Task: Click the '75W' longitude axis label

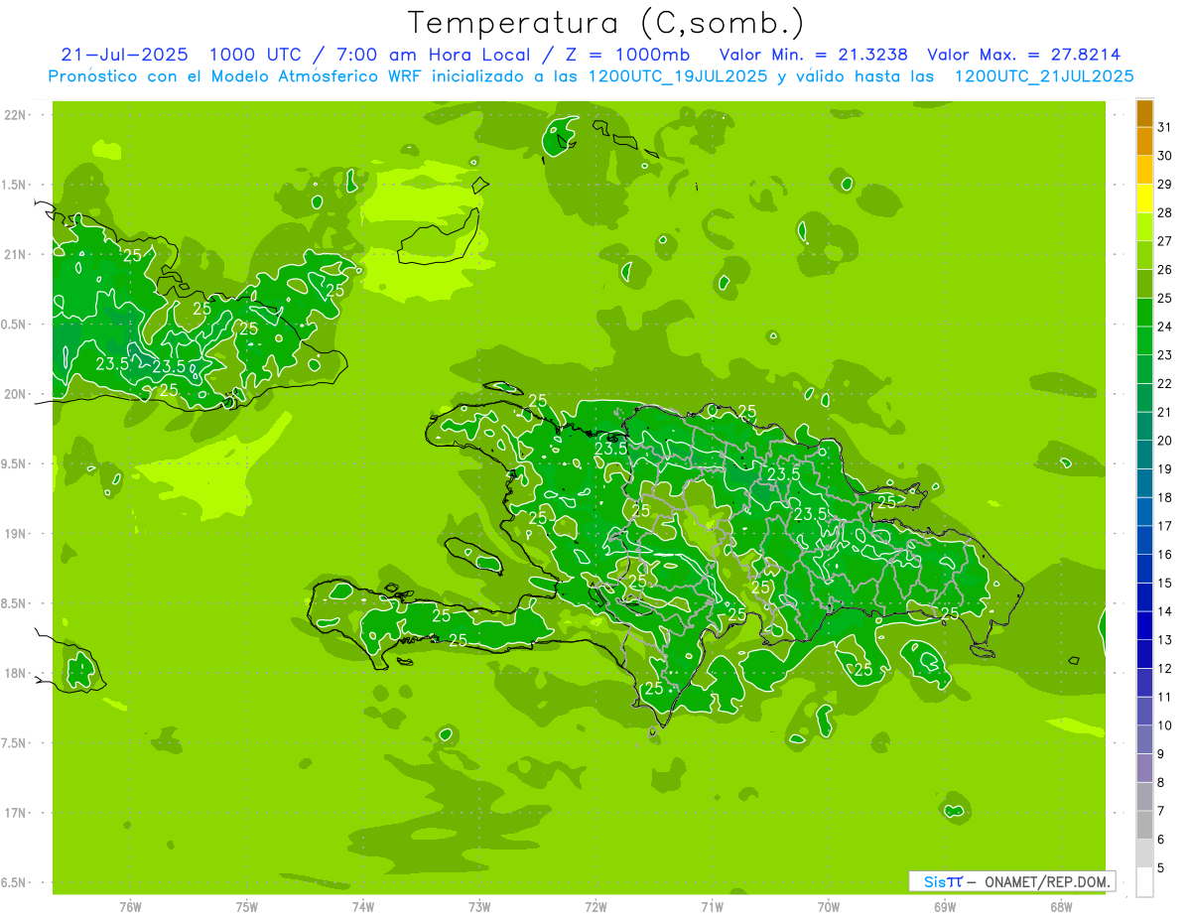Action: pyautogui.click(x=247, y=907)
